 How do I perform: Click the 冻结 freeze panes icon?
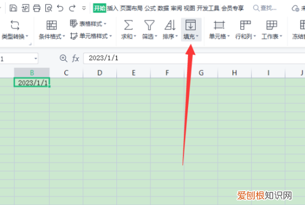pyautogui.click(x=302, y=25)
